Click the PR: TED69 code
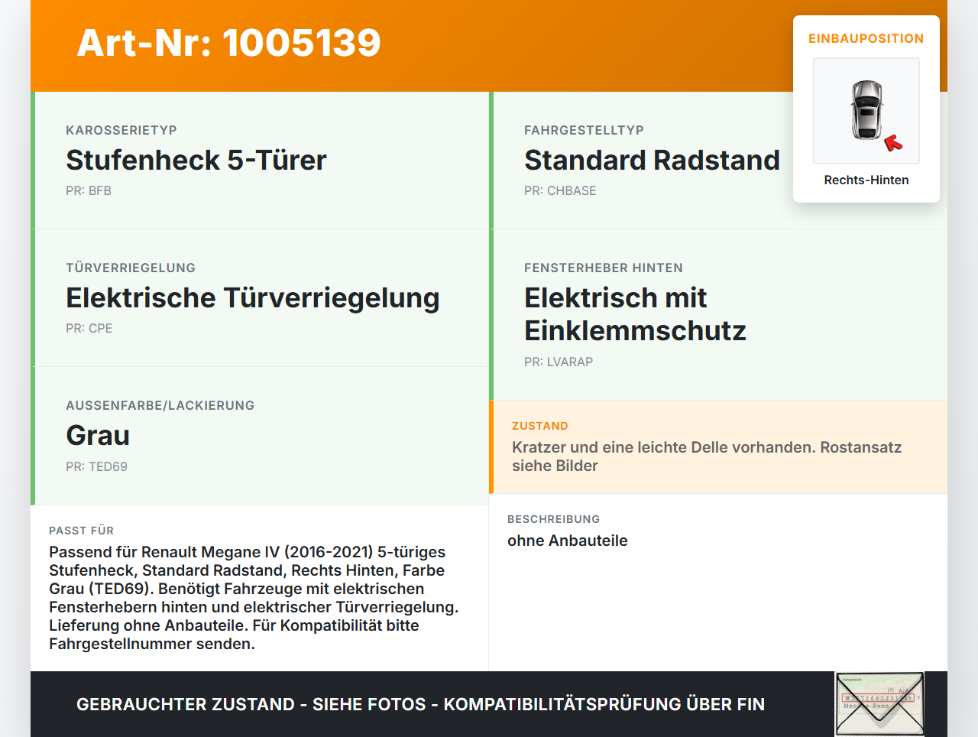 (x=96, y=466)
